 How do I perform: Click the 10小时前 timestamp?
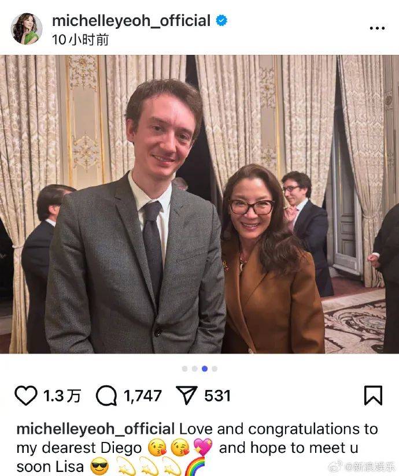coord(80,40)
